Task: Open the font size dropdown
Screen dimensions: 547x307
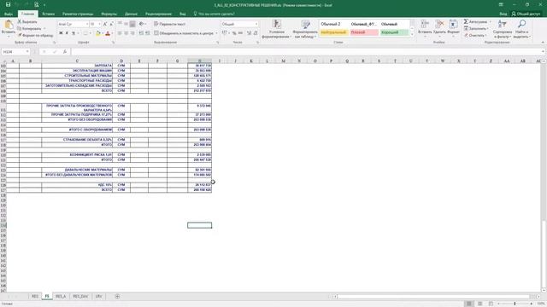Action: pos(99,24)
